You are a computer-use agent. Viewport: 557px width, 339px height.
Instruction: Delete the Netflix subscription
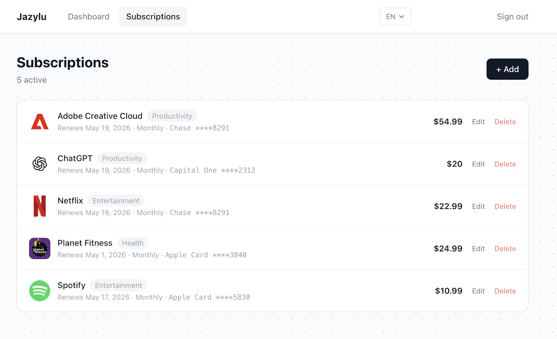click(505, 207)
